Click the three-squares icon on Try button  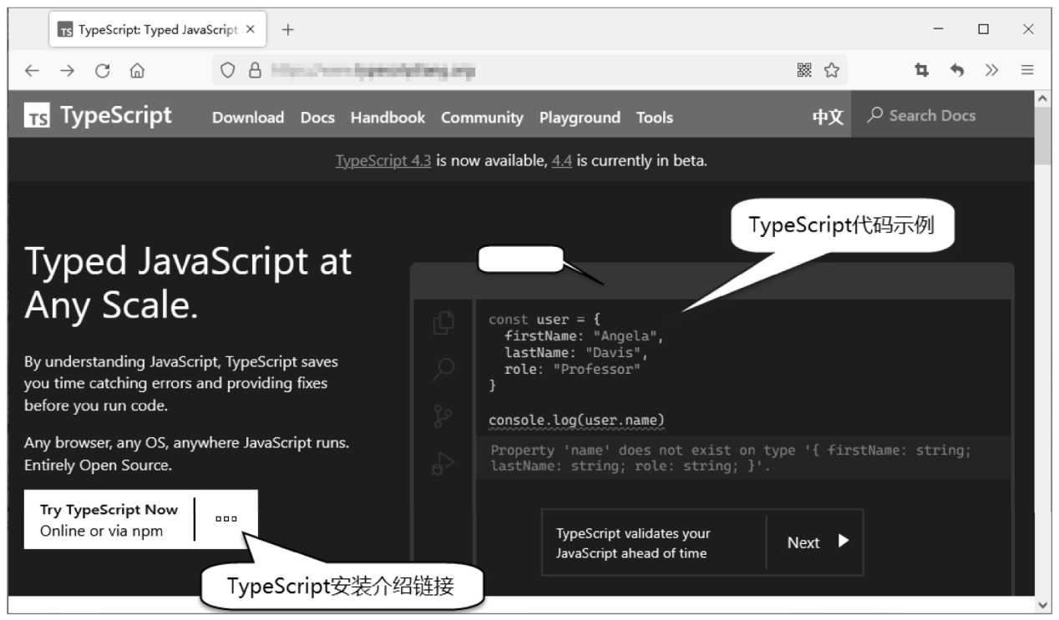pyautogui.click(x=226, y=518)
